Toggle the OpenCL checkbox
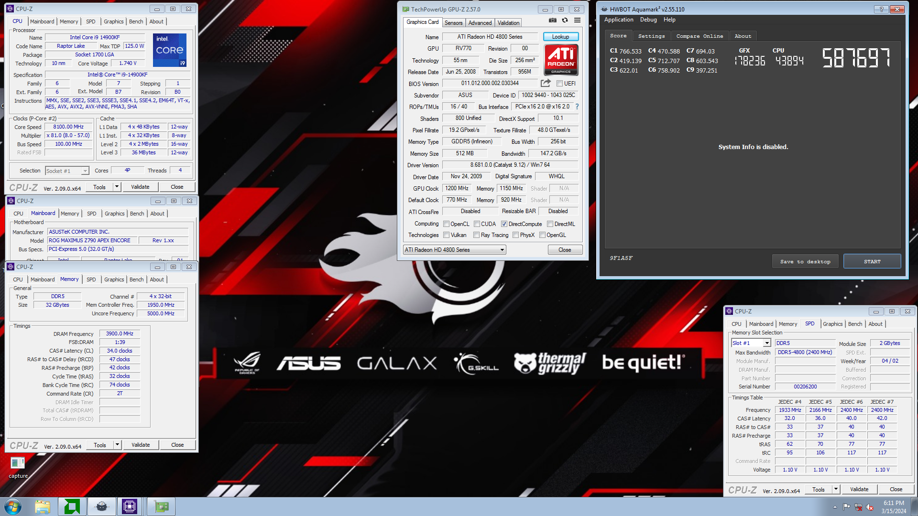The height and width of the screenshot is (516, 918). coord(446,224)
